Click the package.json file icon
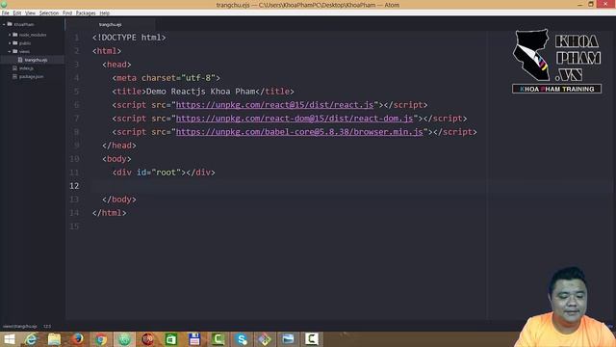This screenshot has width=616, height=347. coord(15,76)
